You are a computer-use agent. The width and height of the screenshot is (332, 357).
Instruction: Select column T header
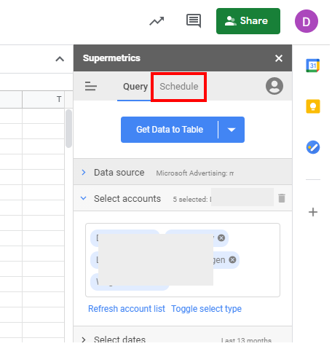[x=43, y=99]
